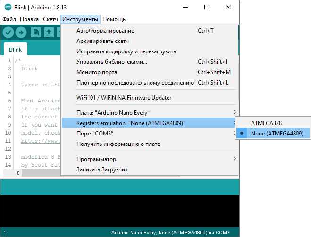
Task: Click the Verify checkmark toolbar icon
Action: pyautogui.click(x=8, y=32)
